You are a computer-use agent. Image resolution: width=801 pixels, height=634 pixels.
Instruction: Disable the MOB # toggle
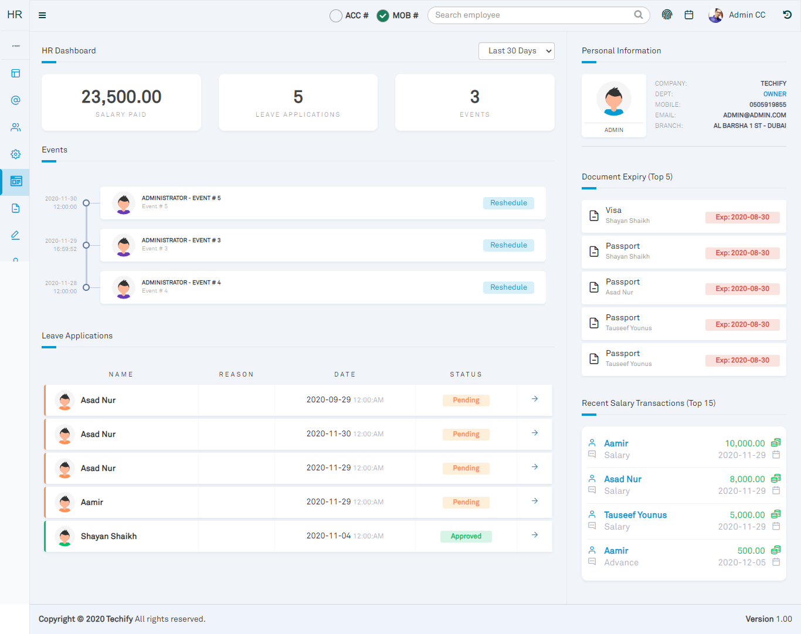click(383, 16)
